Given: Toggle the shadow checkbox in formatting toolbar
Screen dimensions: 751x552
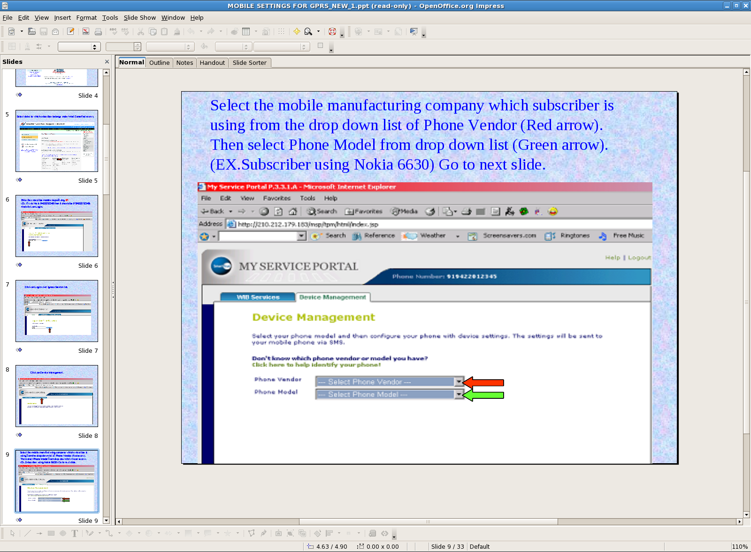Looking at the screenshot, I should (x=321, y=46).
